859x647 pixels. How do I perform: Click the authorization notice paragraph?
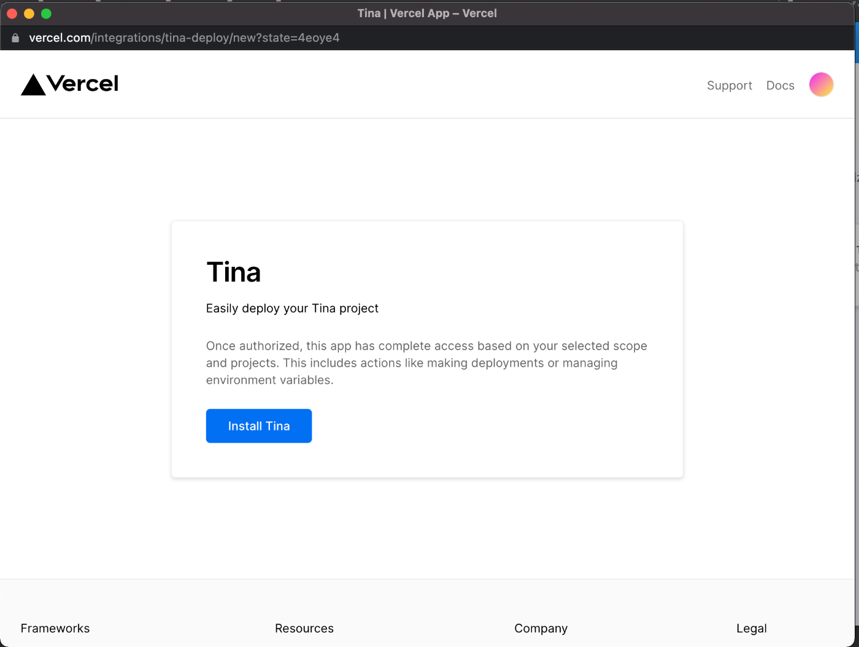pos(426,362)
